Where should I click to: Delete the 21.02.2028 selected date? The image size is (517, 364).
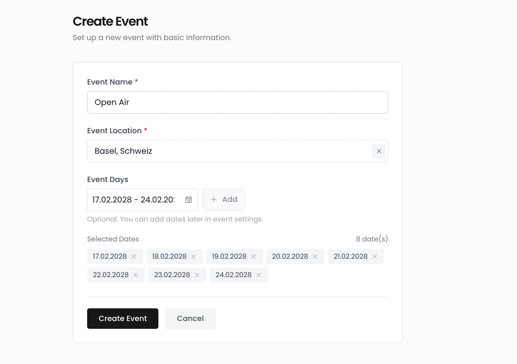pos(375,256)
